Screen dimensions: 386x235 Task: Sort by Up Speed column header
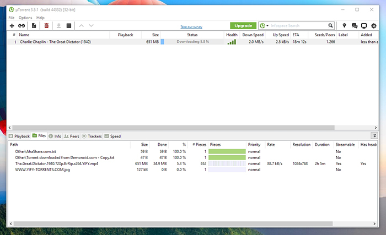[281, 35]
